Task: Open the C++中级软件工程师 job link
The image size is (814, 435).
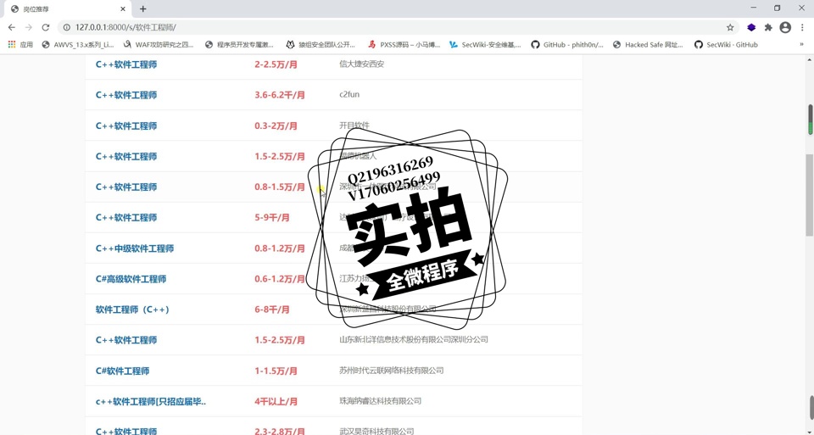Action: tap(135, 248)
